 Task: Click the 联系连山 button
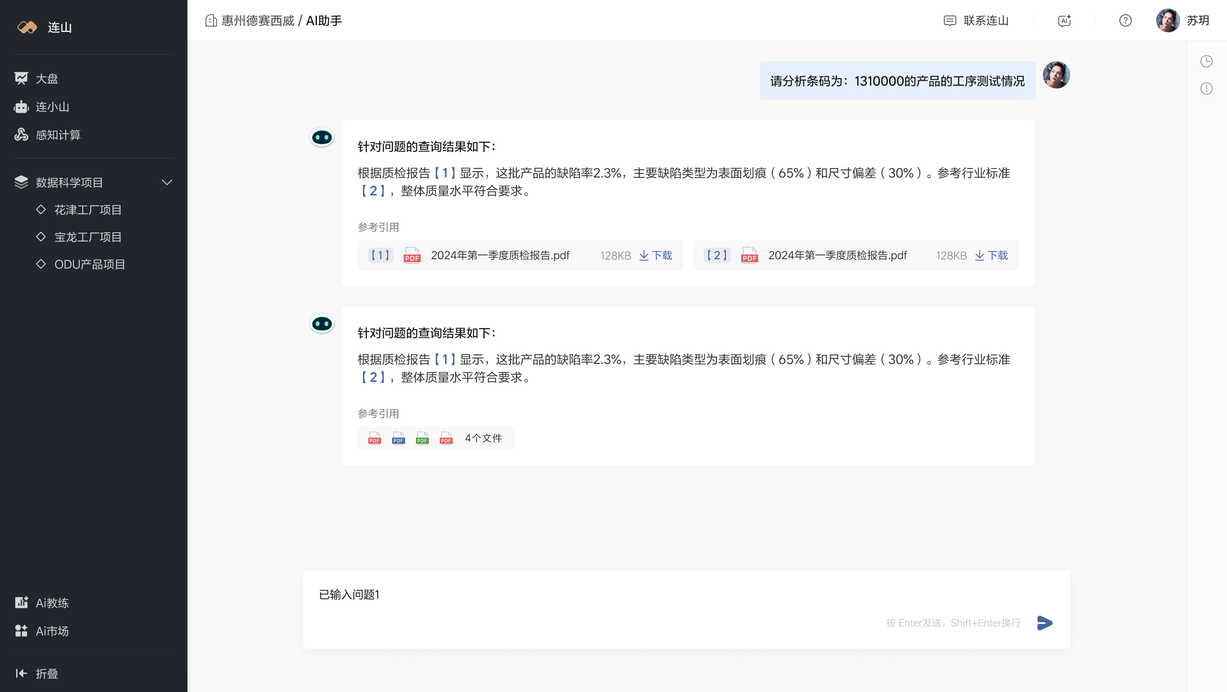point(976,20)
